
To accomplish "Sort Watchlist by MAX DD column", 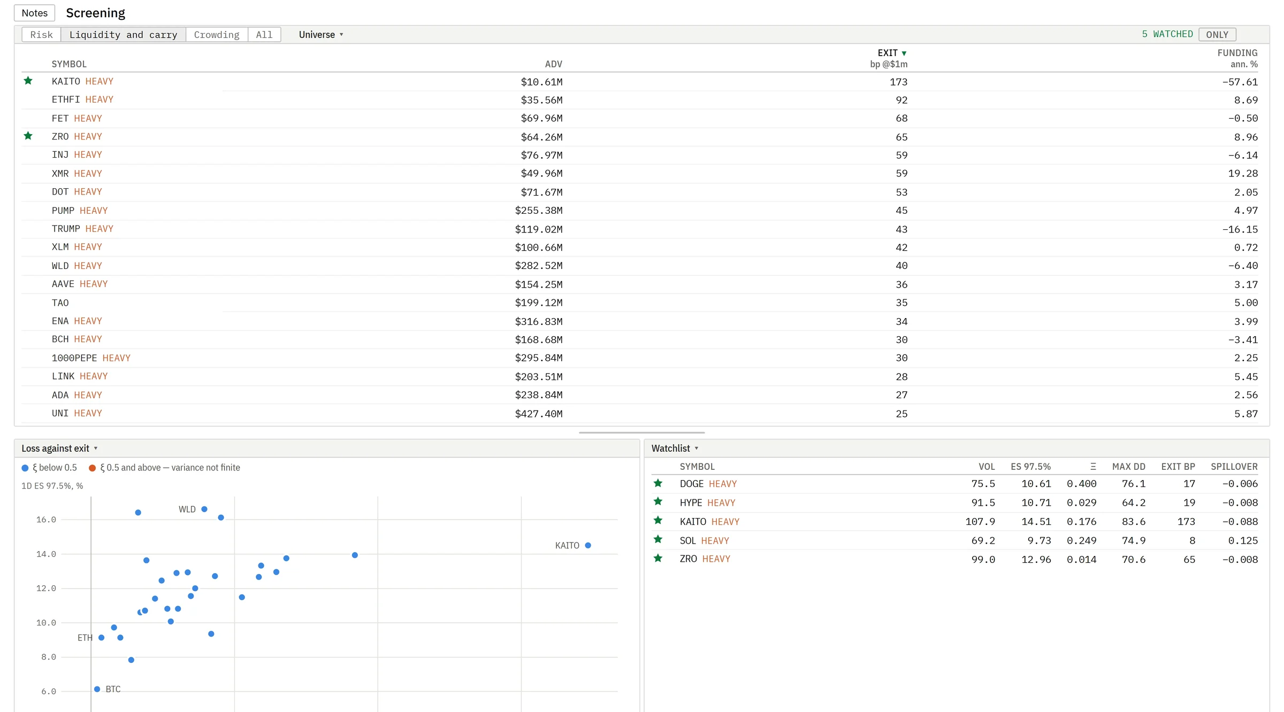I will pos(1128,467).
